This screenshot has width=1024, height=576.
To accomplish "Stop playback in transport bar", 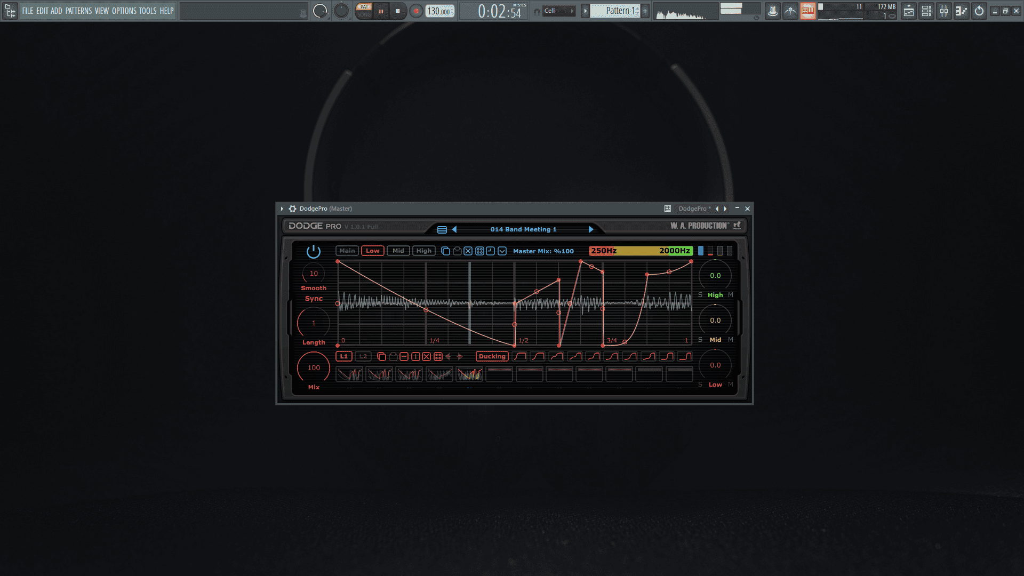I will tap(398, 11).
